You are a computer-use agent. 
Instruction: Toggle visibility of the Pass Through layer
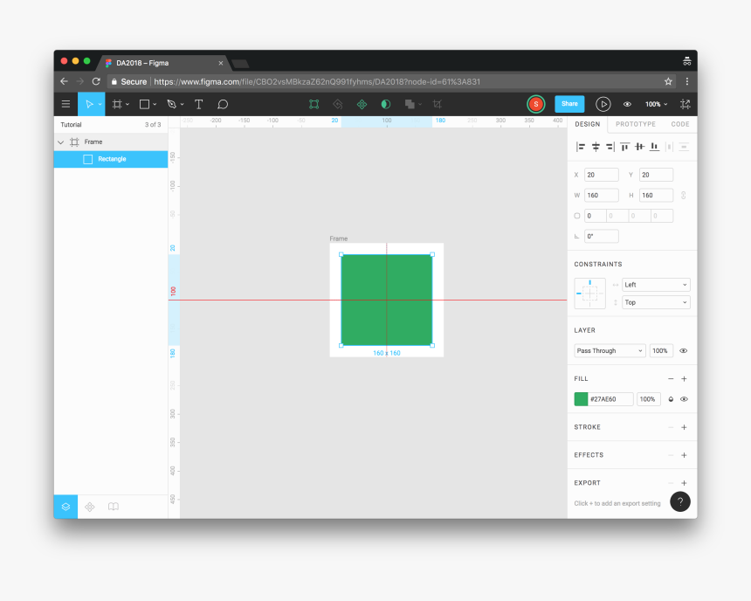pyautogui.click(x=683, y=350)
